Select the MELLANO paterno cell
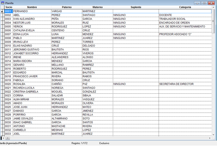The height and width of the screenshot is (146, 217). [x=67, y=65]
